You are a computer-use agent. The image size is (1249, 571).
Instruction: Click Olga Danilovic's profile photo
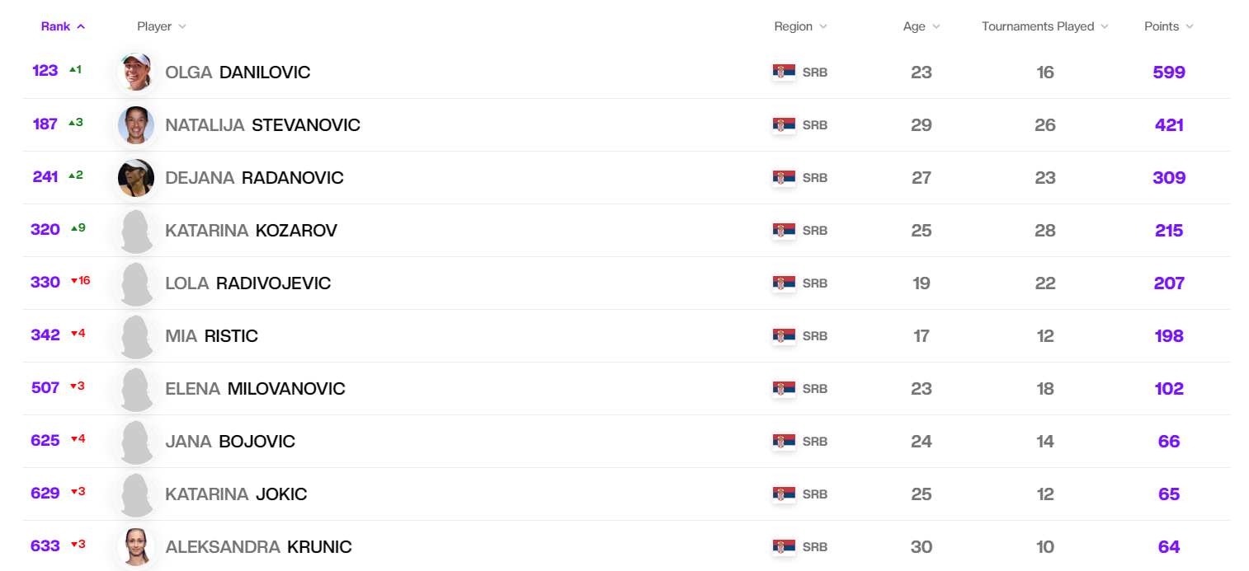point(136,72)
